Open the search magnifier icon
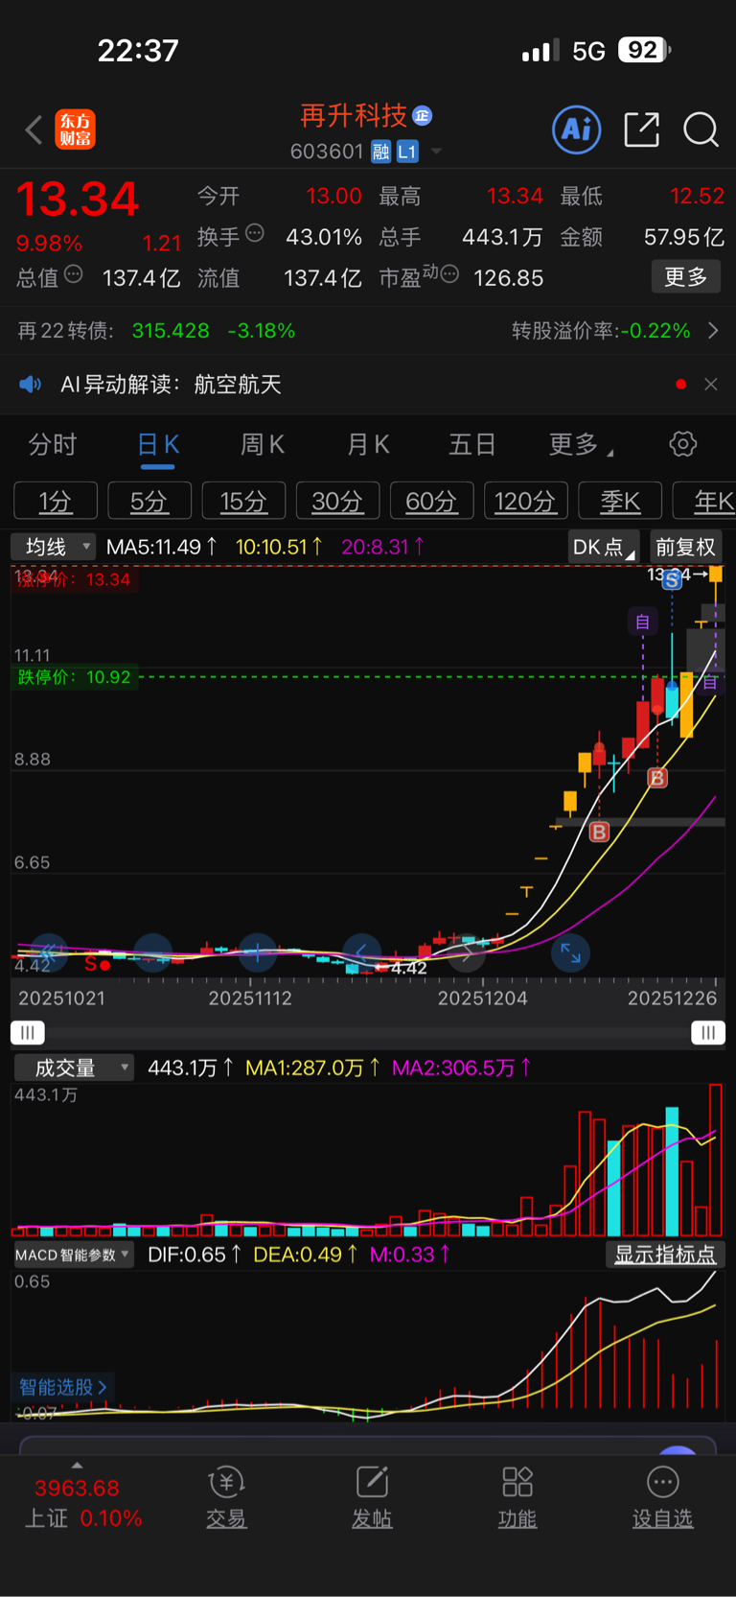This screenshot has width=736, height=1597. pos(701,129)
